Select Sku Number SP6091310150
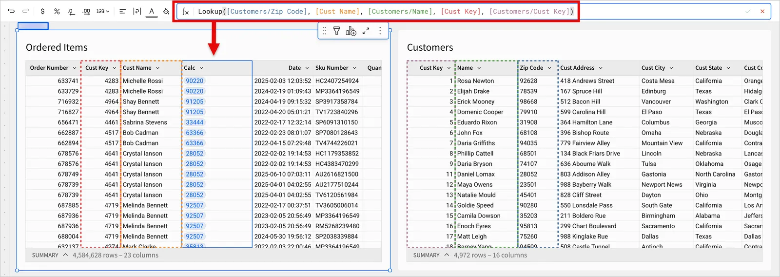The height and width of the screenshot is (277, 780). [x=336, y=122]
